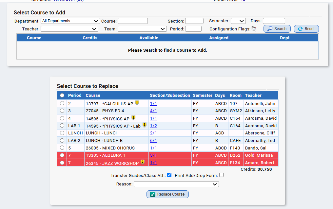
Task: Click info badge next to CALCULUS AP
Action: 137,103
